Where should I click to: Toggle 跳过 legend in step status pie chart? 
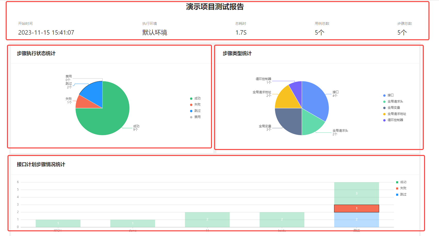click(x=195, y=111)
